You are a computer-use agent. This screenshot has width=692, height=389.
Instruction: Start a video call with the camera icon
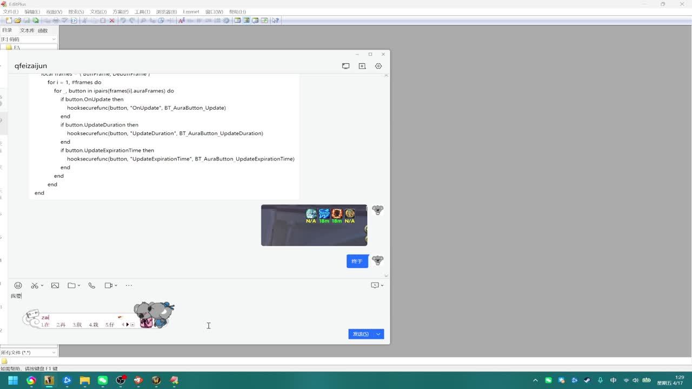point(108,285)
